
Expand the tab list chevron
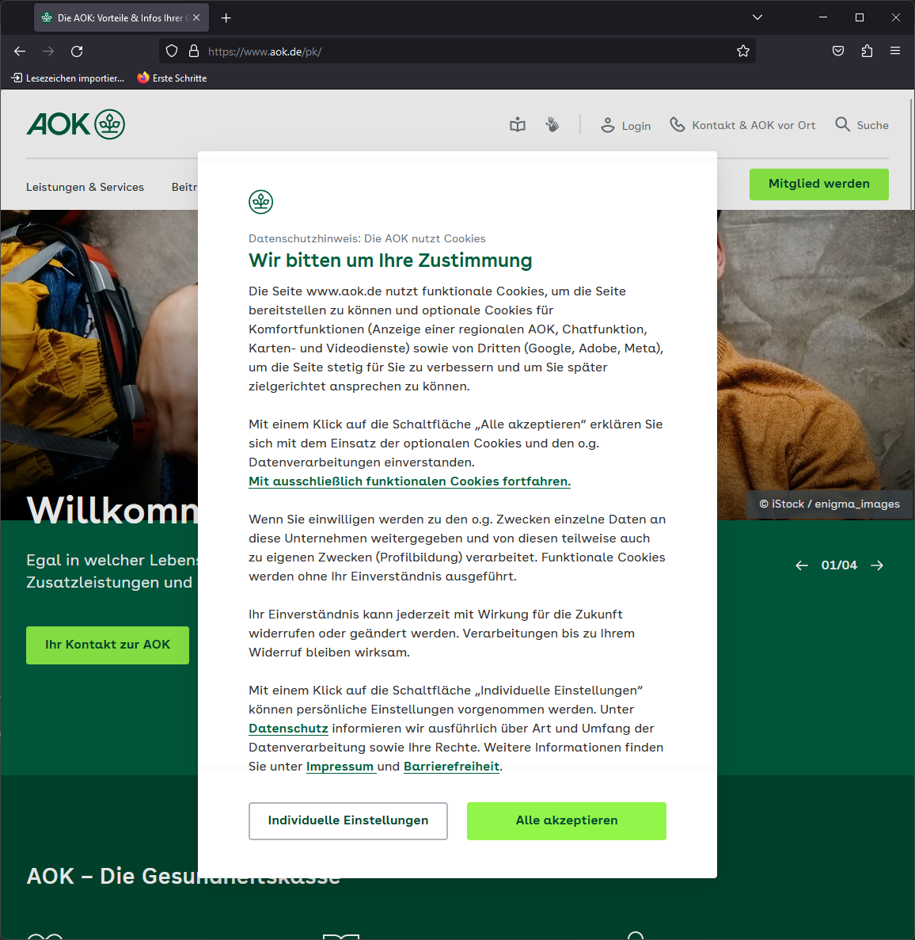pyautogui.click(x=757, y=17)
